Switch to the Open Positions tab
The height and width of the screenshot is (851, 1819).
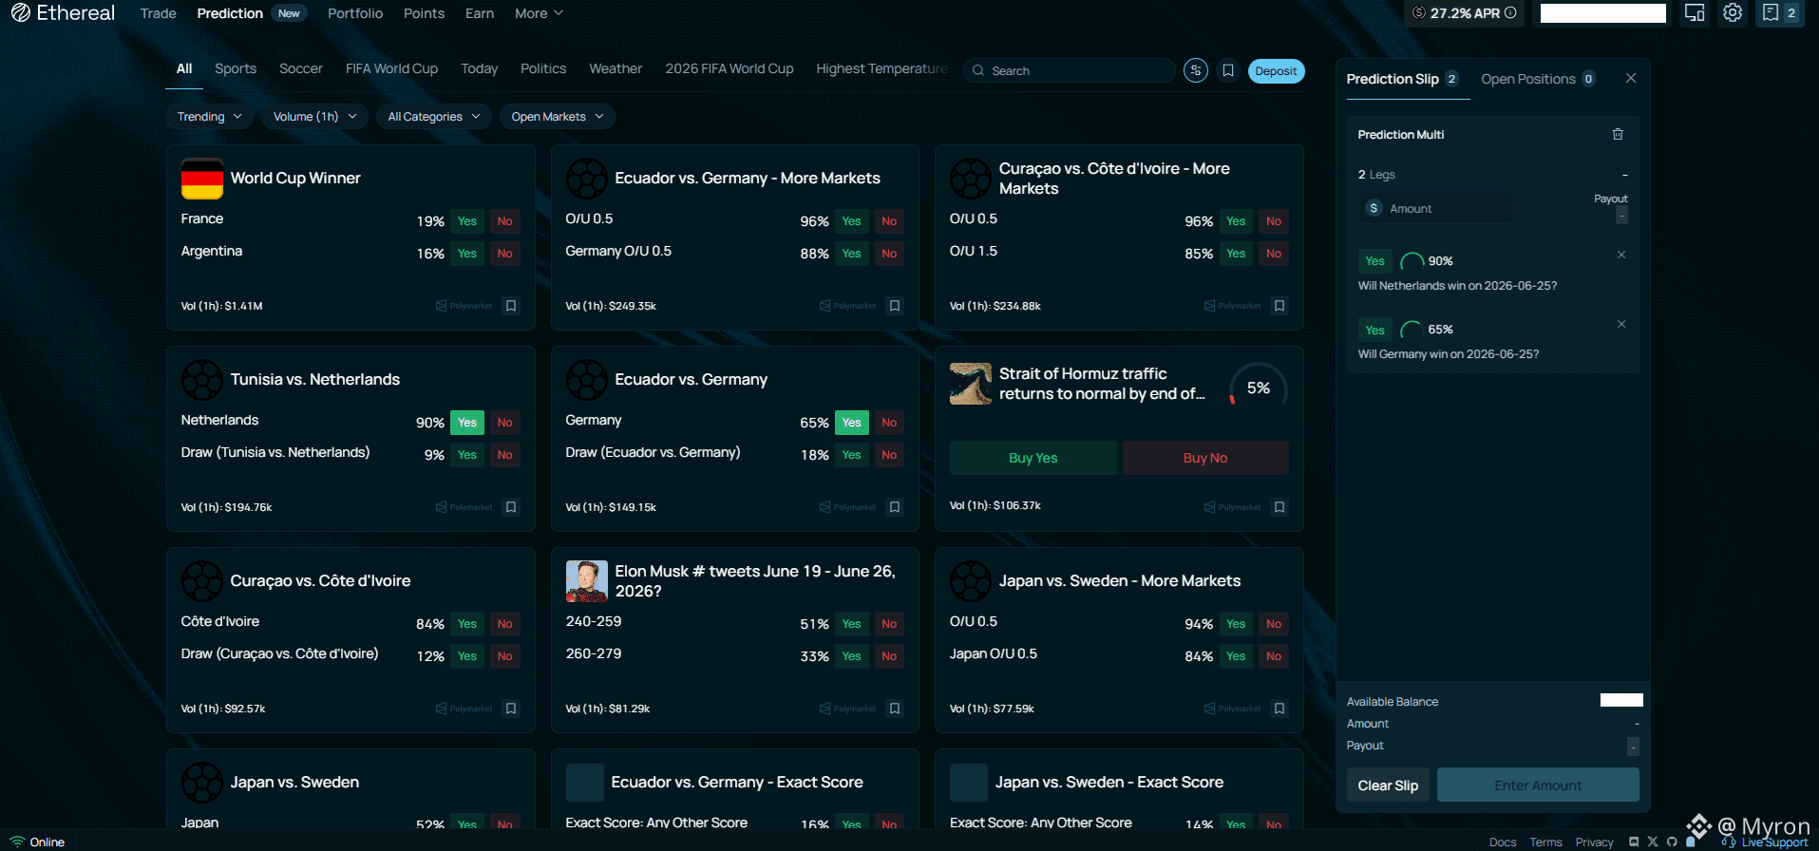click(x=1538, y=79)
